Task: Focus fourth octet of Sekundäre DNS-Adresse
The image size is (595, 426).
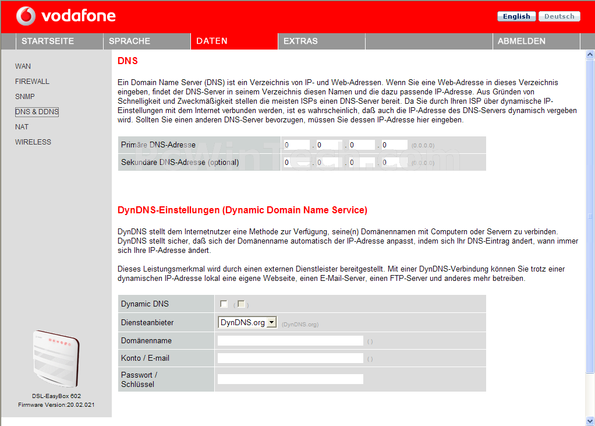Action: click(395, 163)
